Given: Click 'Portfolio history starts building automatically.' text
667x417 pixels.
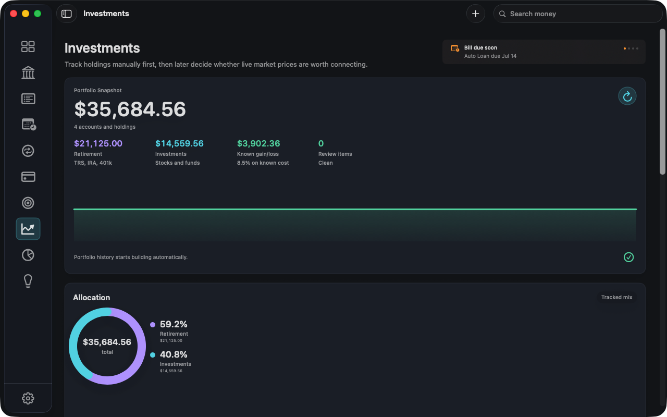Looking at the screenshot, I should (x=131, y=257).
